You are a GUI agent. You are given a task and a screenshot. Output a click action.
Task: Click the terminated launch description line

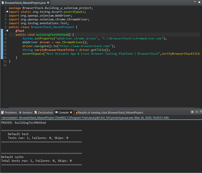point(85,117)
